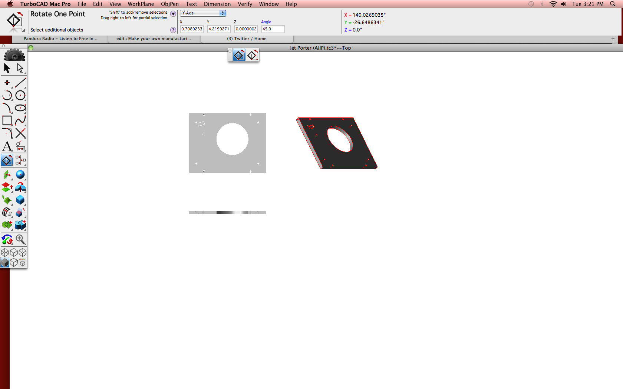Click the selected isometric dark plate

coord(337,143)
